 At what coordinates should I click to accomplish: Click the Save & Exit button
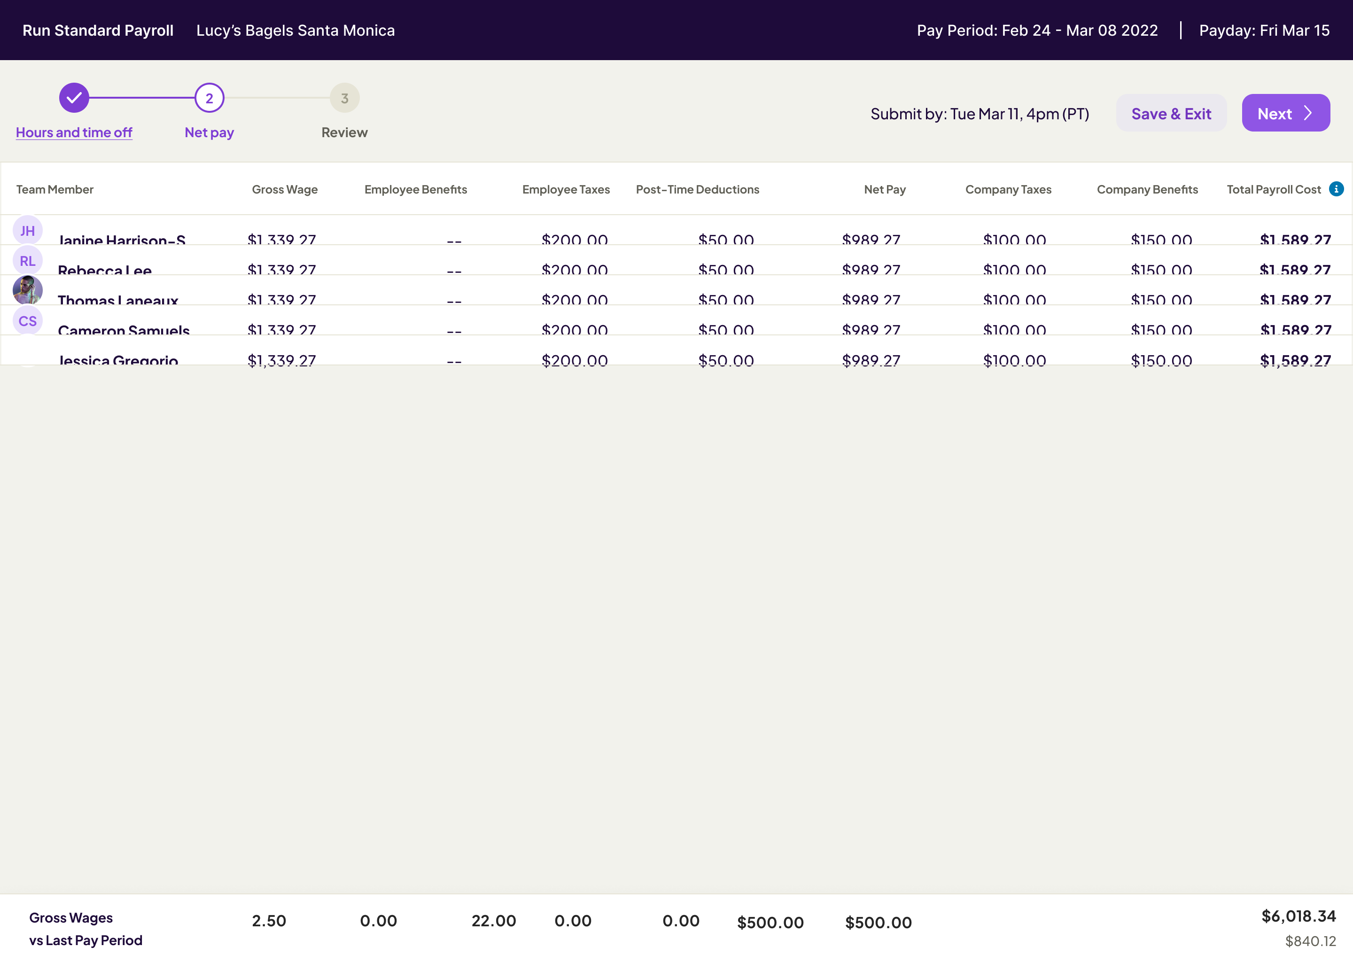(x=1171, y=113)
